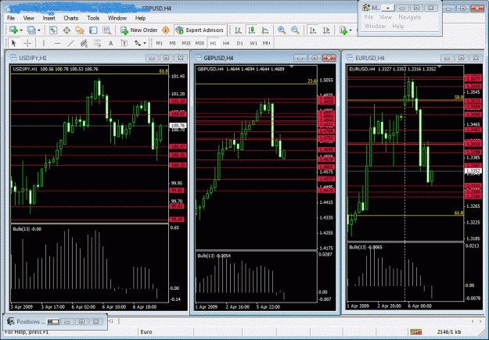Click the connection status bars icon
This screenshot has height=340, width=489.
coord(415,332)
